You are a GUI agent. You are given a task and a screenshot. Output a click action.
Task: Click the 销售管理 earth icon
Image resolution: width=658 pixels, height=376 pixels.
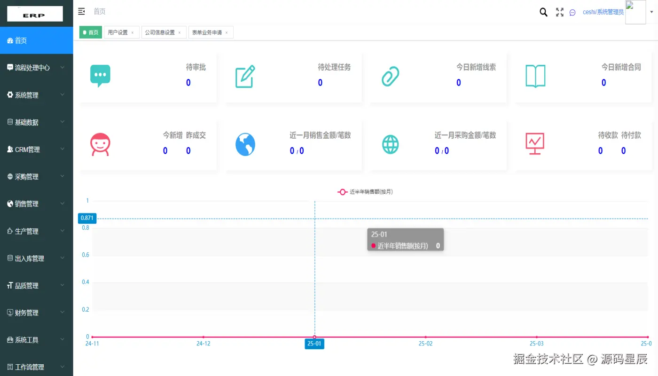pos(10,204)
